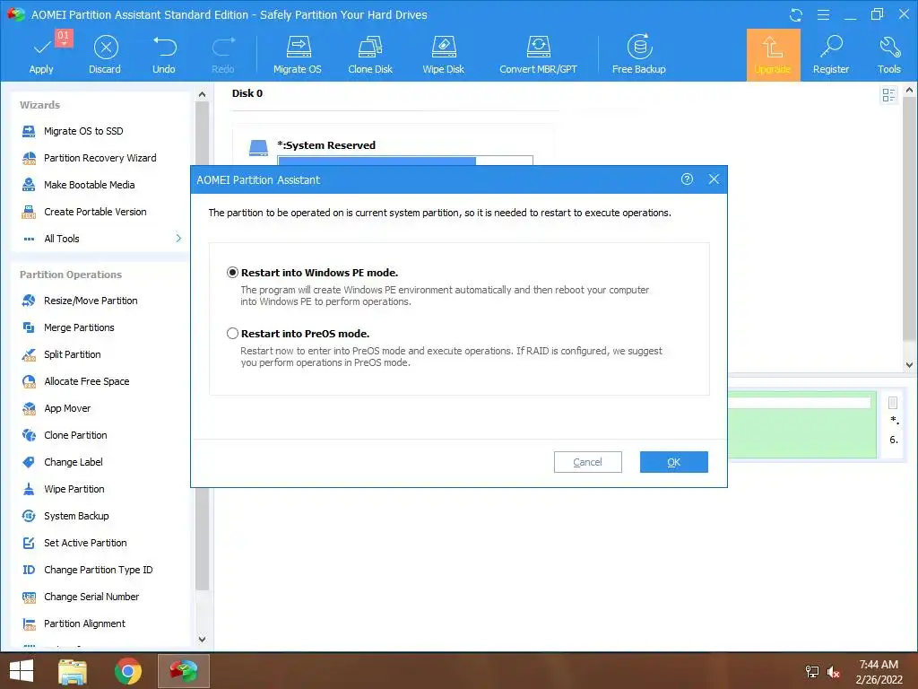The height and width of the screenshot is (689, 918).
Task: Click muted volume tray icon
Action: coord(834,672)
